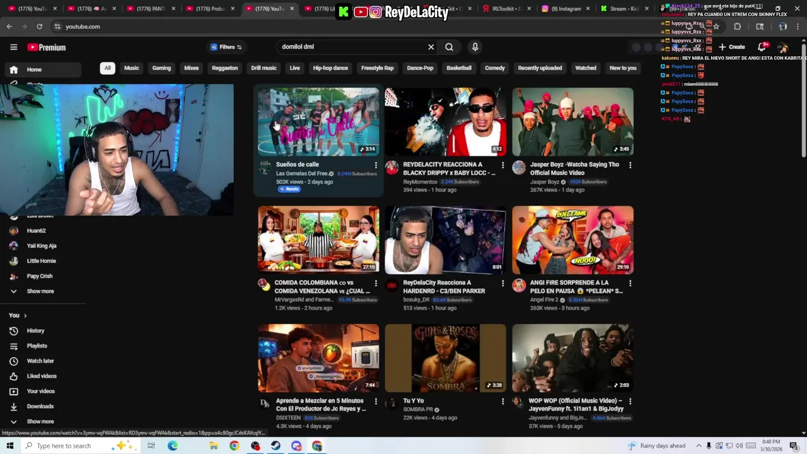Select the Mixes filter chip
This screenshot has width=807, height=454.
coord(191,68)
